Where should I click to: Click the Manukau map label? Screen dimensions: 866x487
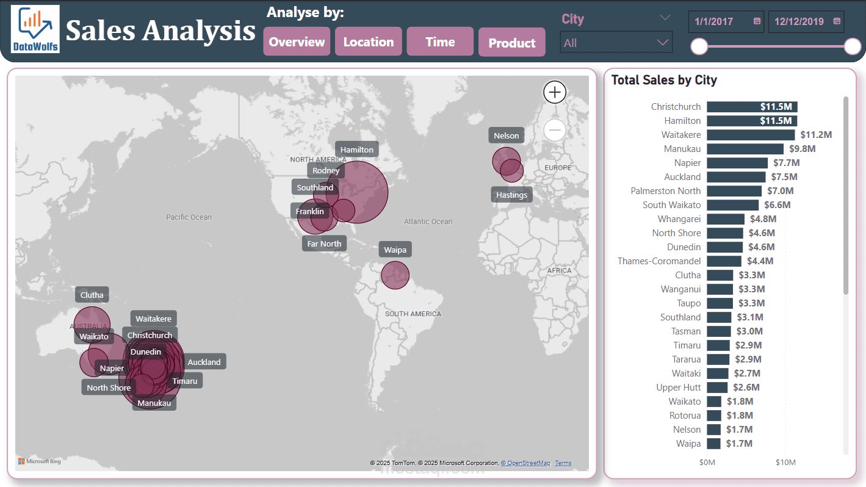154,403
